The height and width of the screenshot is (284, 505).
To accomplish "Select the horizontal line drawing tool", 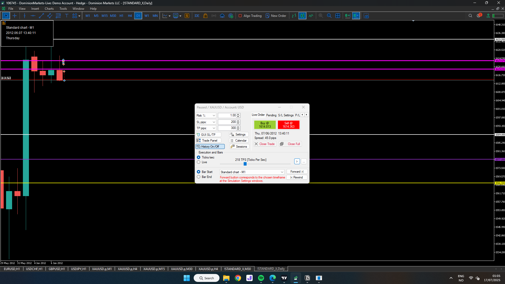I will [x=33, y=16].
